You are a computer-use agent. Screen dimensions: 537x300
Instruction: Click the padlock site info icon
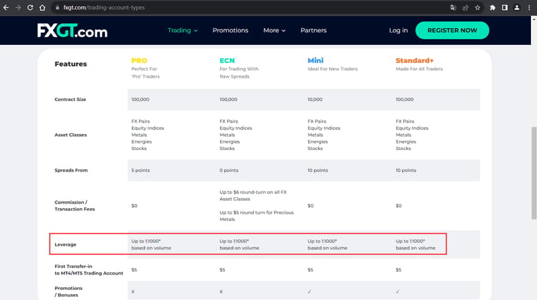(x=57, y=7)
